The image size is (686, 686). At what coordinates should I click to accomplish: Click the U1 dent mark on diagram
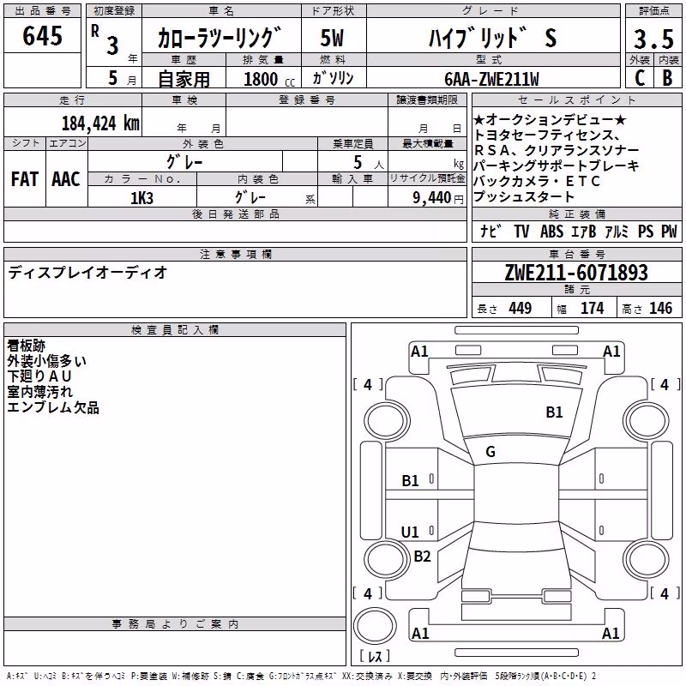point(410,532)
